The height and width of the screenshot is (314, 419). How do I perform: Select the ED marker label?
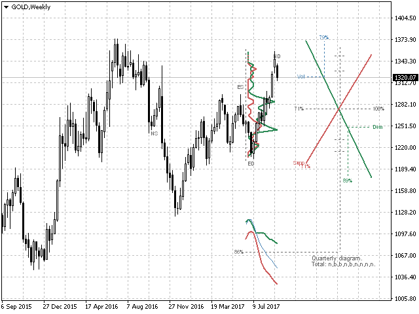coord(251,164)
